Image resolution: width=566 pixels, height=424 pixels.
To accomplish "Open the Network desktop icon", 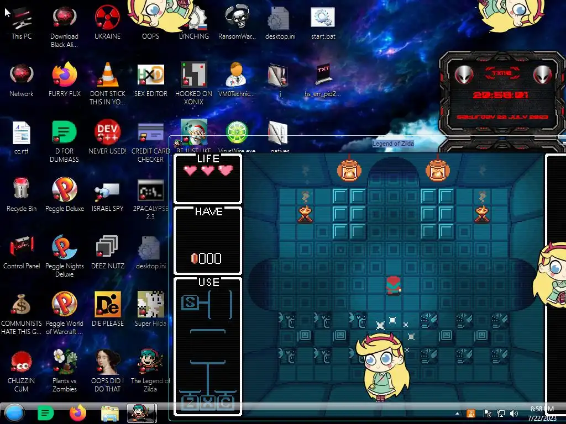I will click(22, 81).
